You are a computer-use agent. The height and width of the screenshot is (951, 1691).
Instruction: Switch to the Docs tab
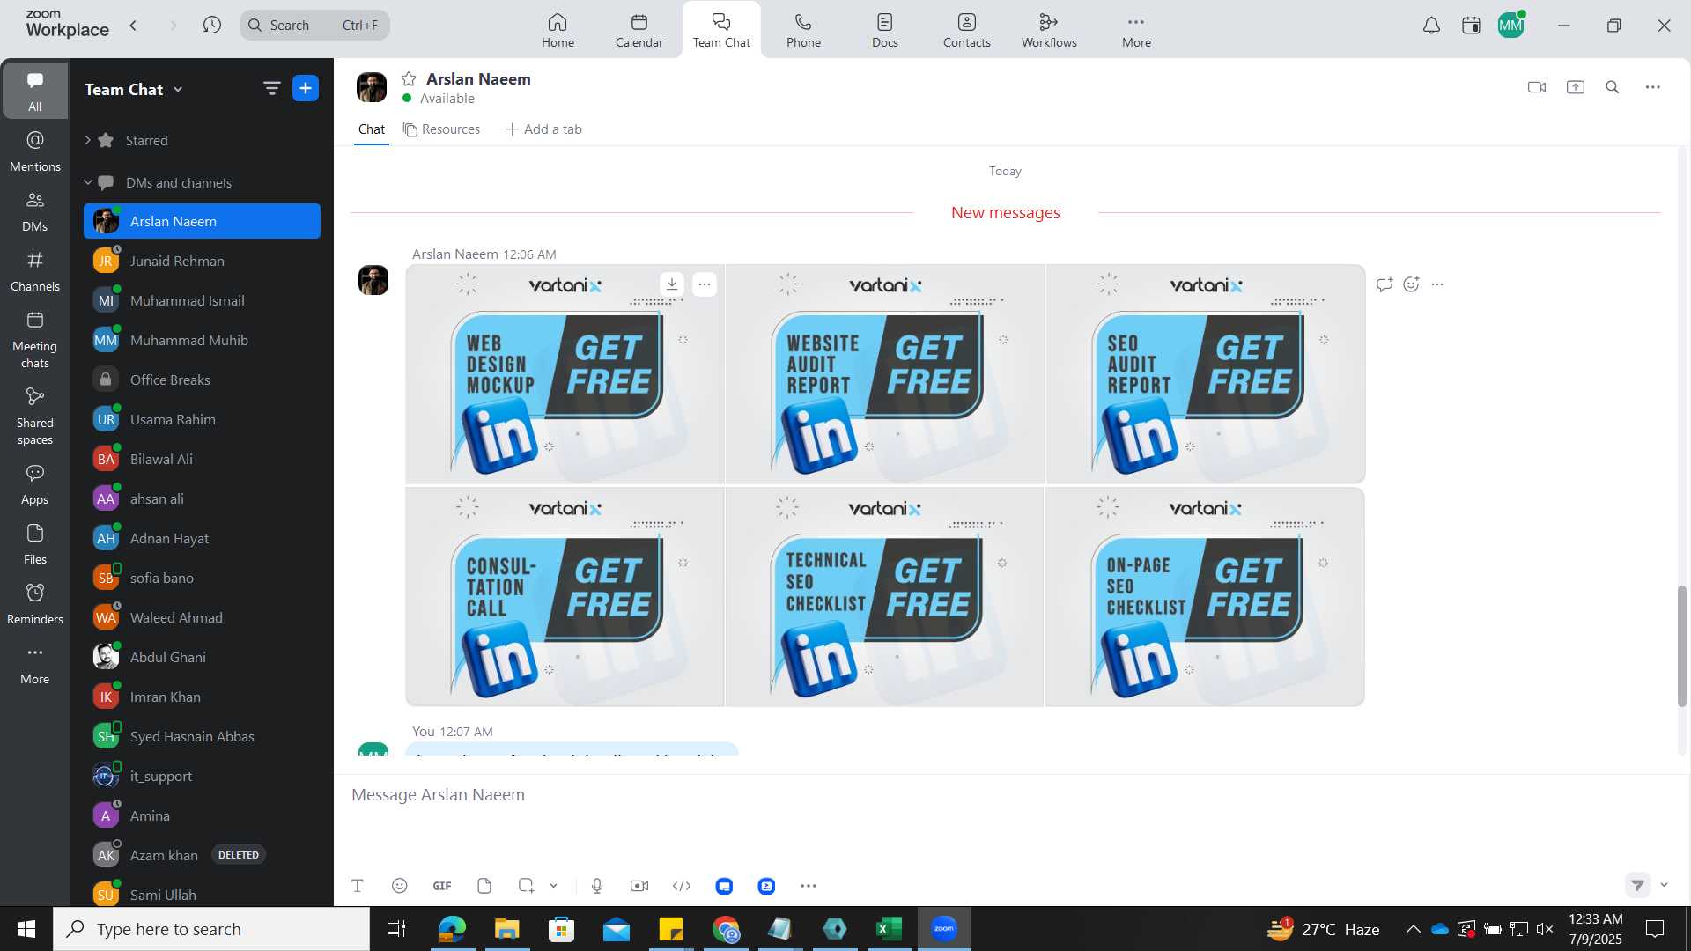[x=885, y=30]
